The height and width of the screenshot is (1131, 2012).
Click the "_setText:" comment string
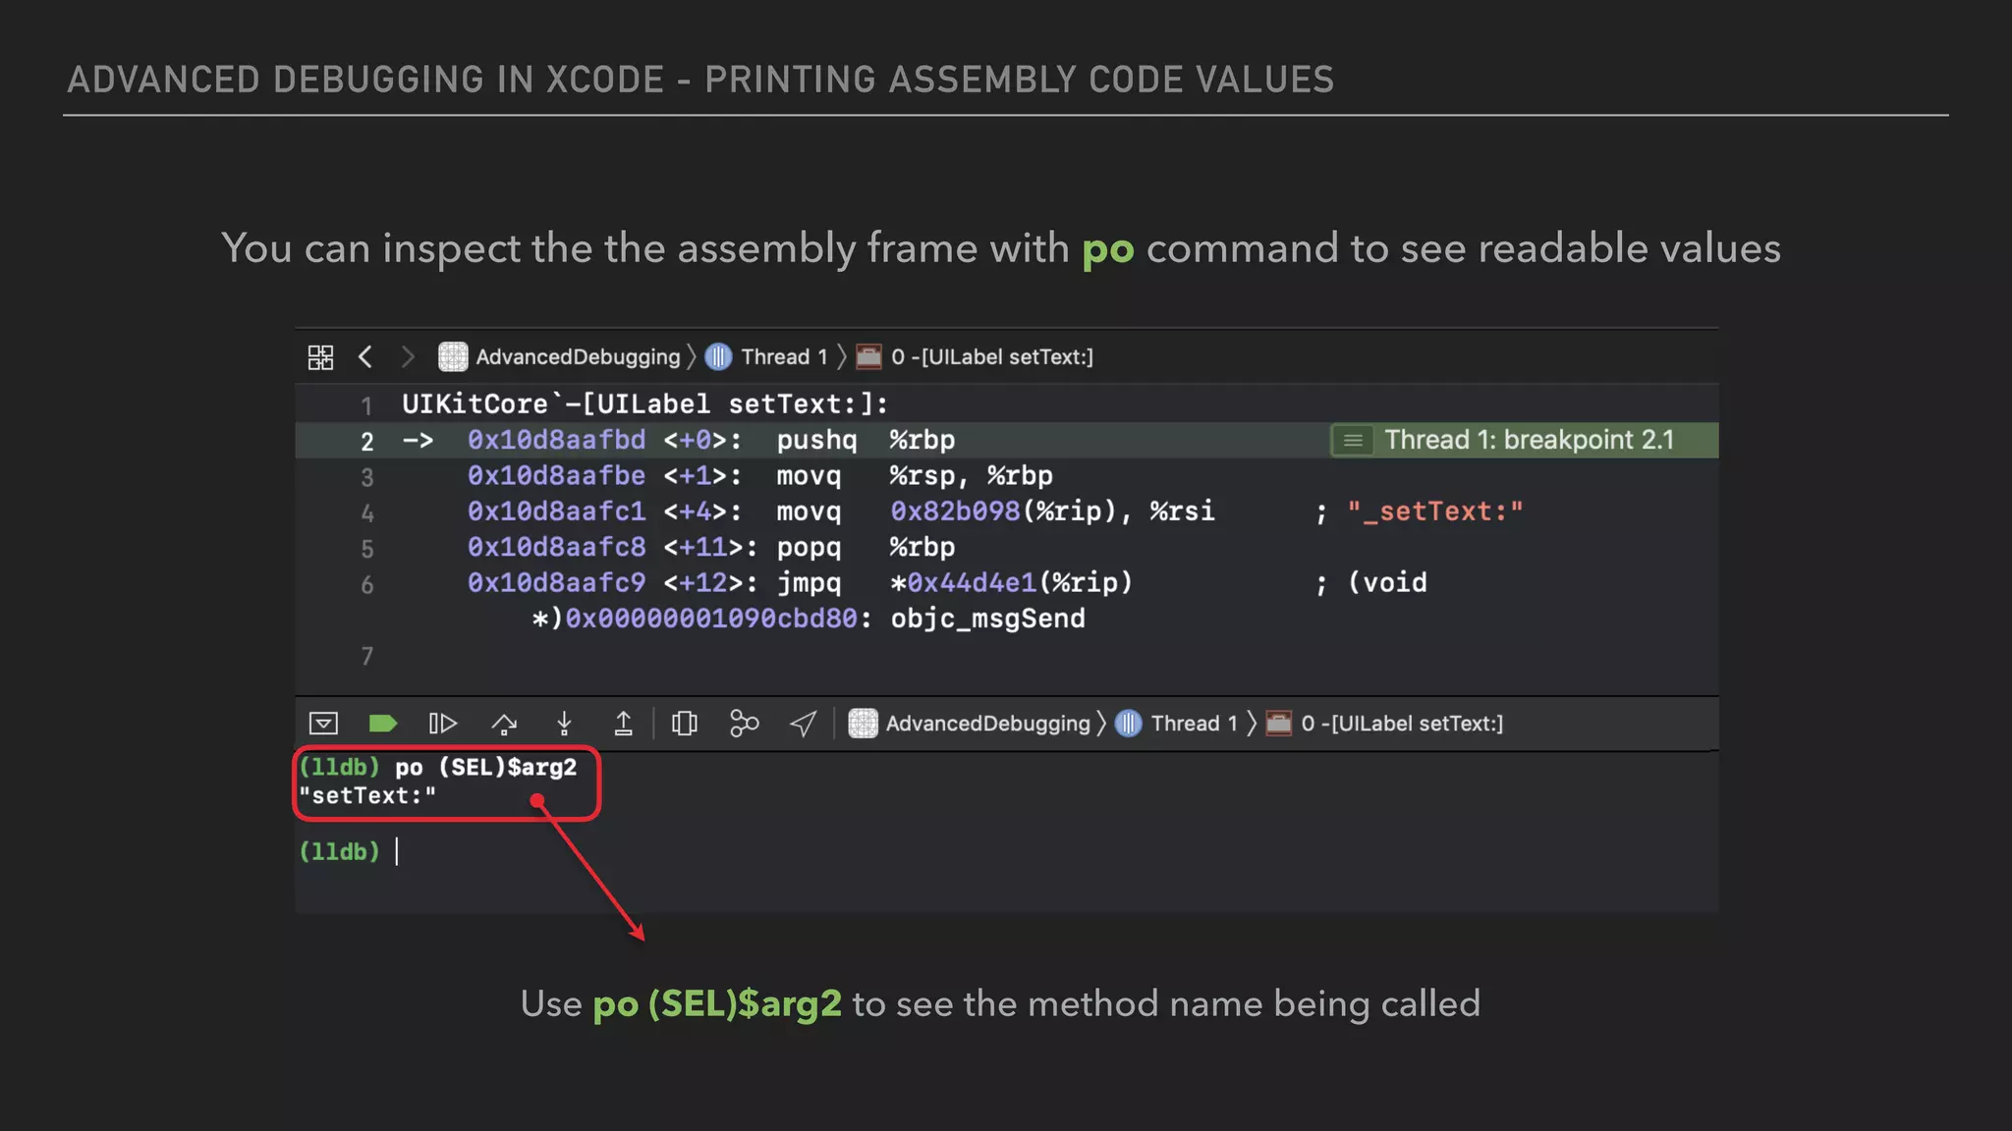[1434, 512]
